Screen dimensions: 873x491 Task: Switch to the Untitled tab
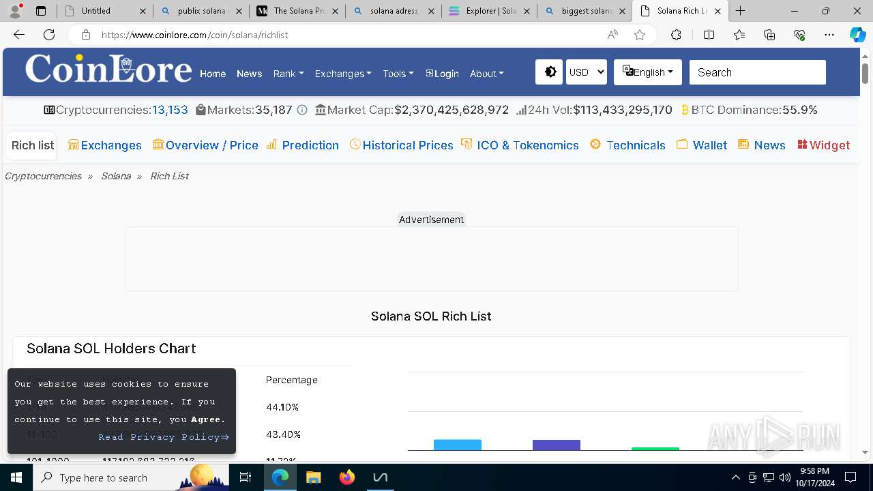click(105, 11)
